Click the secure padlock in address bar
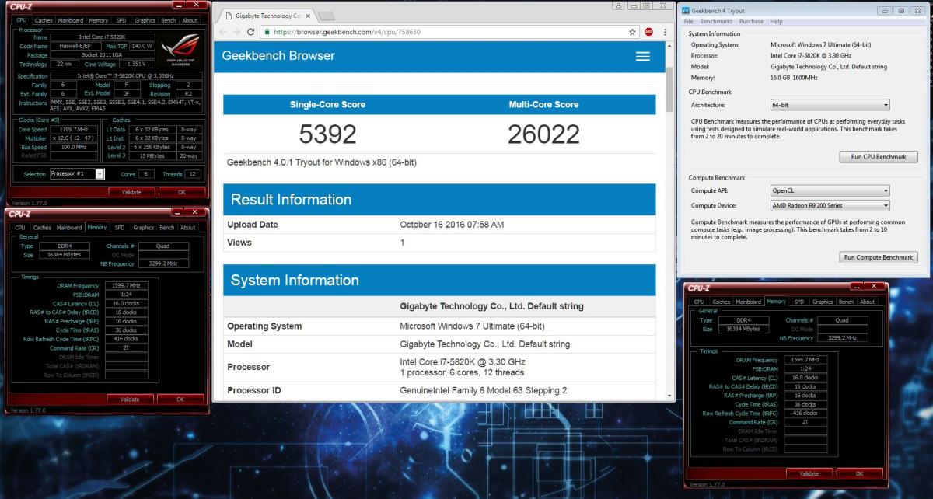The height and width of the screenshot is (499, 933). (x=267, y=32)
